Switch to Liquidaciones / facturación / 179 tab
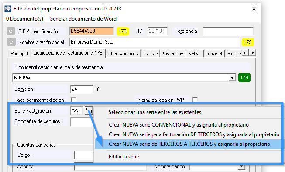The width and height of the screenshot is (285, 172). click(68, 53)
